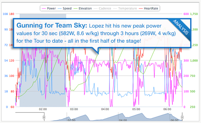Click the 750 elevation axis label
This screenshot has width=201, height=123.
click(193, 76)
